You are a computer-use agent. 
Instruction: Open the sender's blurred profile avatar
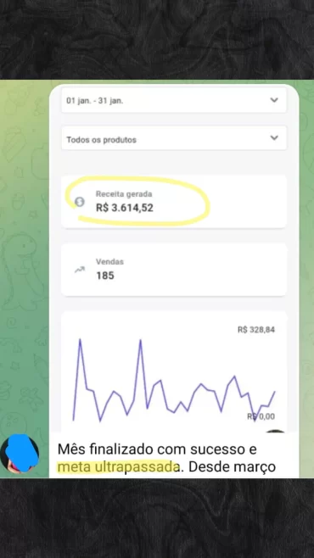click(20, 454)
